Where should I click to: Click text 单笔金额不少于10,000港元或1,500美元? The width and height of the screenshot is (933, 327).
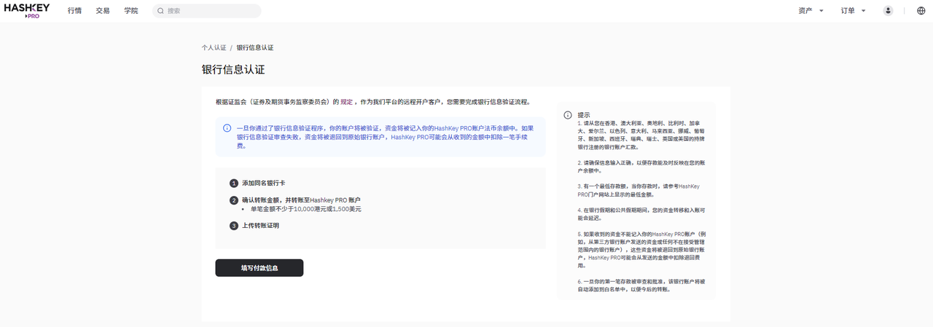pos(306,209)
